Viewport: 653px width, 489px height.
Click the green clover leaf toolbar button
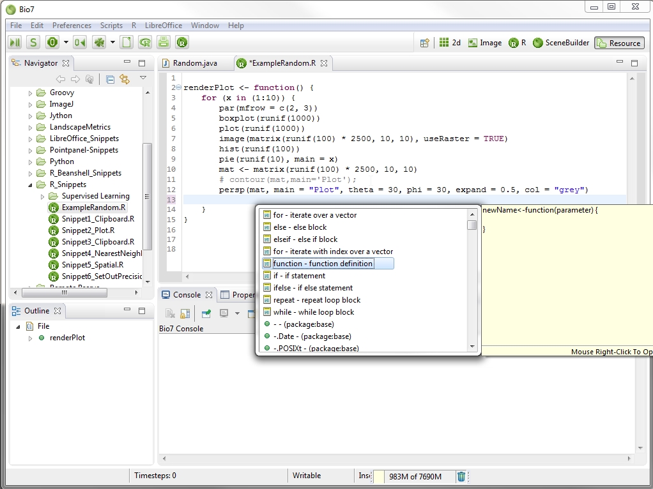[x=99, y=42]
